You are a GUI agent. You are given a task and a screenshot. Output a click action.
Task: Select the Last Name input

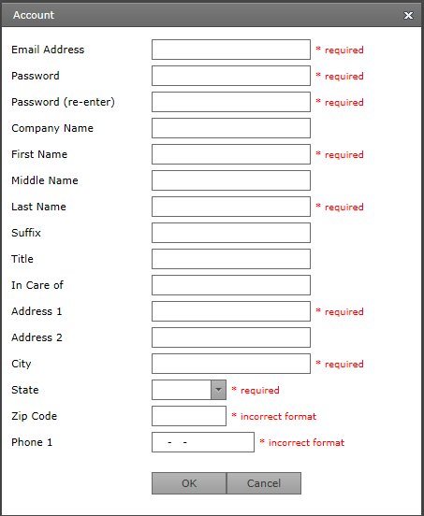coord(231,207)
